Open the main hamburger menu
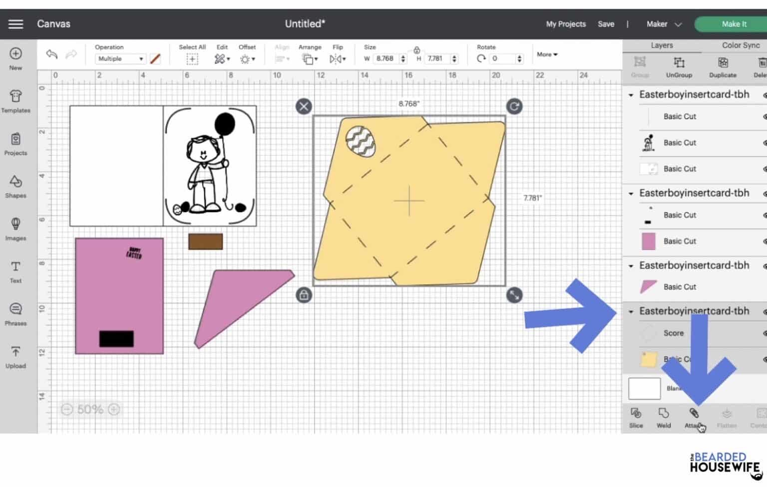 coord(15,24)
